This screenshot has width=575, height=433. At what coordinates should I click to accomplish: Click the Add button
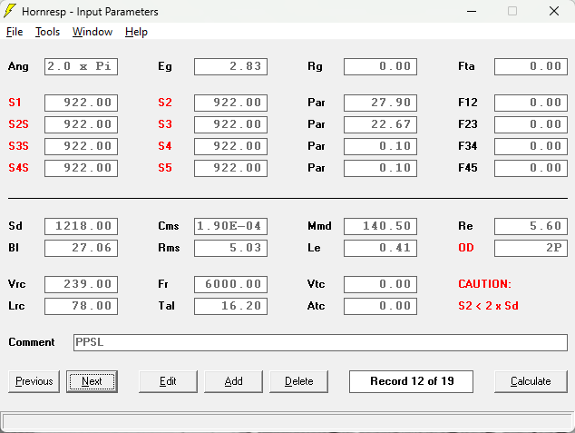pos(234,381)
